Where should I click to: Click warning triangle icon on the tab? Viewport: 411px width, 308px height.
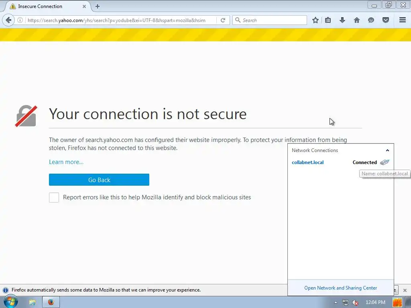coord(12,6)
